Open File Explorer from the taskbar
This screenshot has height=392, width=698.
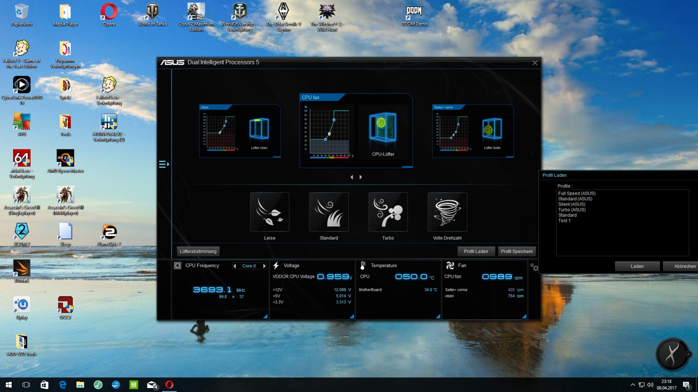[80, 385]
